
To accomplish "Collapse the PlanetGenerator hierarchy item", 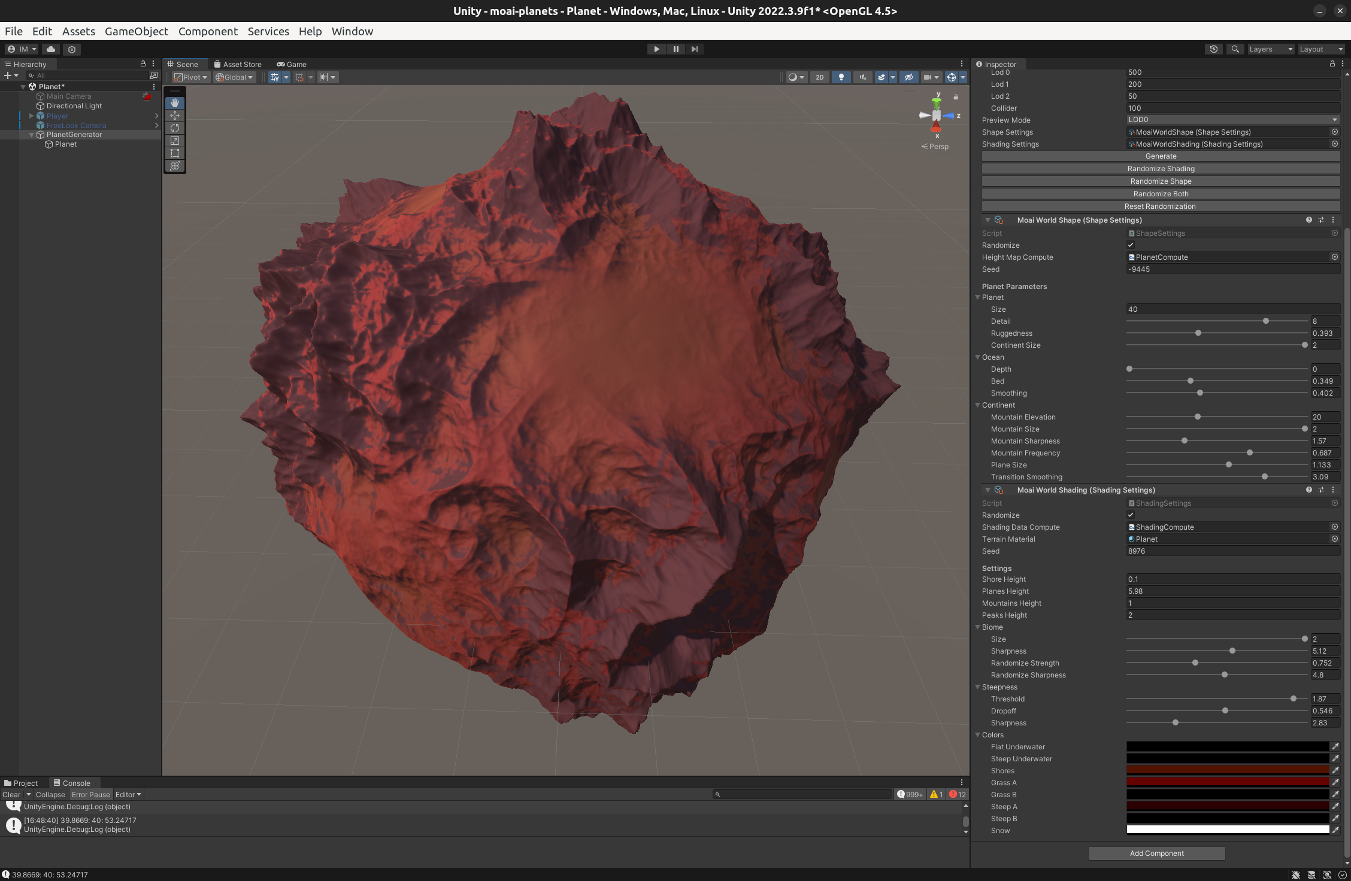I will (x=32, y=135).
